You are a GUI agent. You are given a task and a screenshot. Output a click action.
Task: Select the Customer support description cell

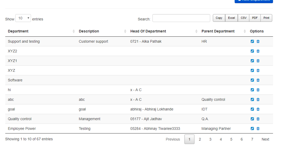click(x=93, y=41)
